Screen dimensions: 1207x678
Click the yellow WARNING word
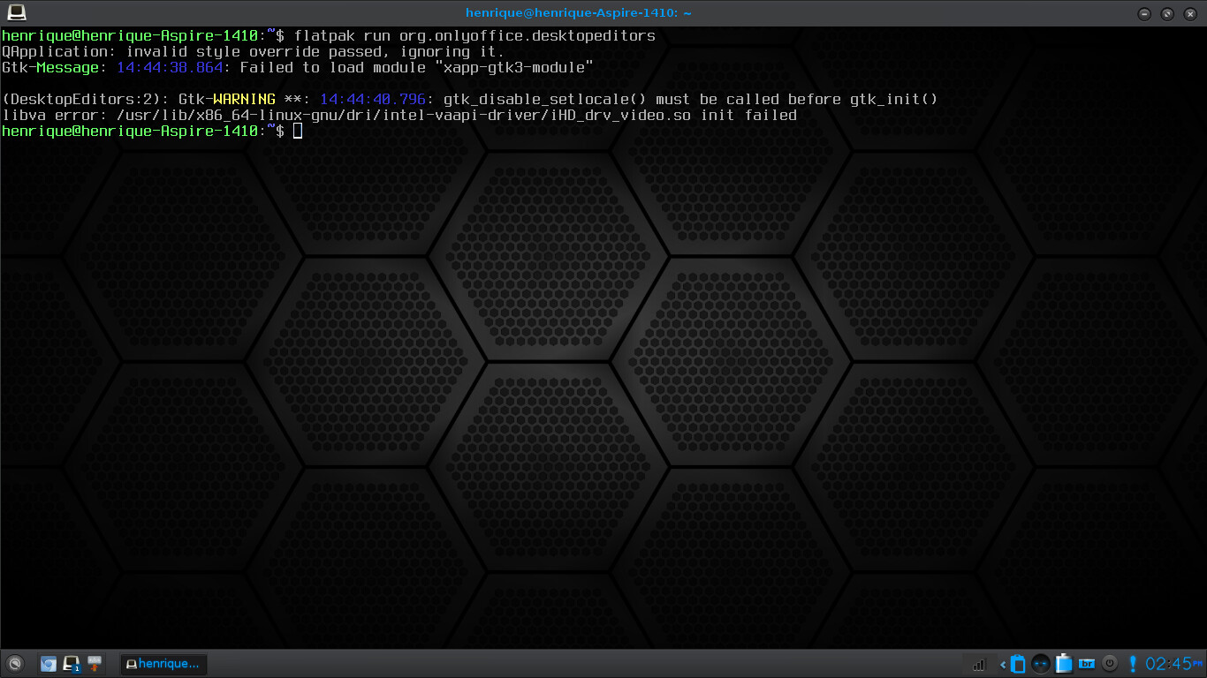coord(244,100)
